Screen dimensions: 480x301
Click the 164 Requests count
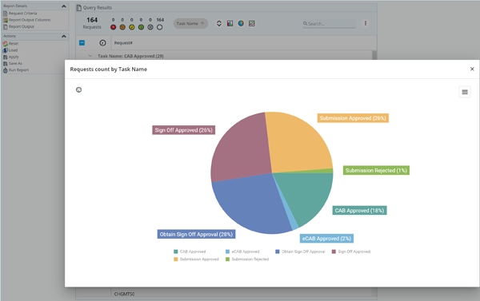tap(92, 23)
